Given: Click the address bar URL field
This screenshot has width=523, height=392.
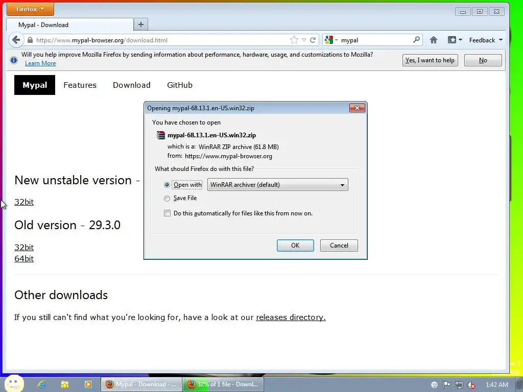Looking at the screenshot, I should pos(160,40).
